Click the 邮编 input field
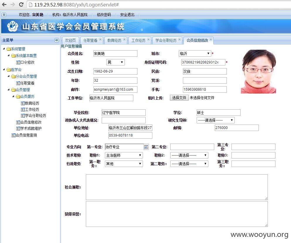Viewport: 291px width, 243px height. pos(236,128)
